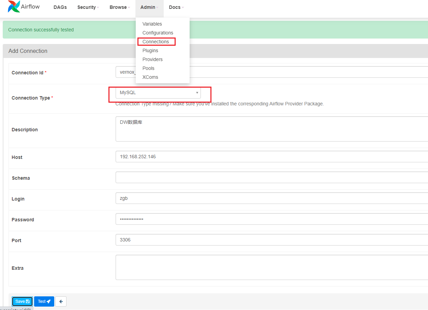Go to the DAGs page

pos(60,7)
